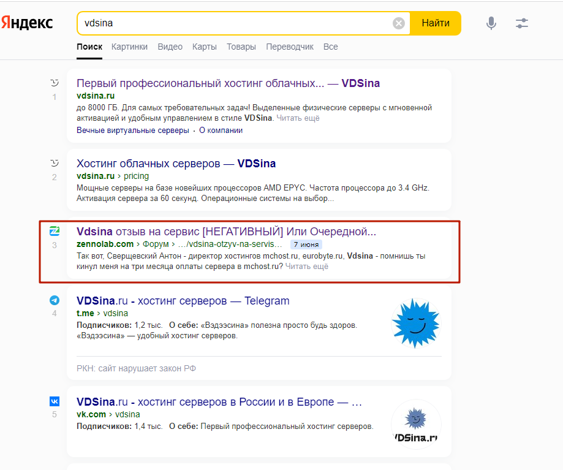Click the Telegram icon on result 4
The image size is (563, 470).
[55, 300]
